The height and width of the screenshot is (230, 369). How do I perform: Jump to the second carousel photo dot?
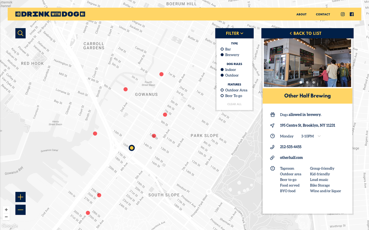pos(307,82)
